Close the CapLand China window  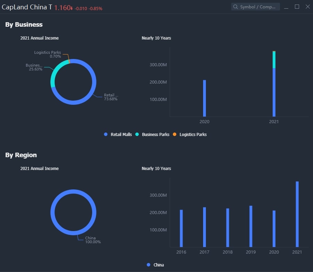pyautogui.click(x=308, y=7)
